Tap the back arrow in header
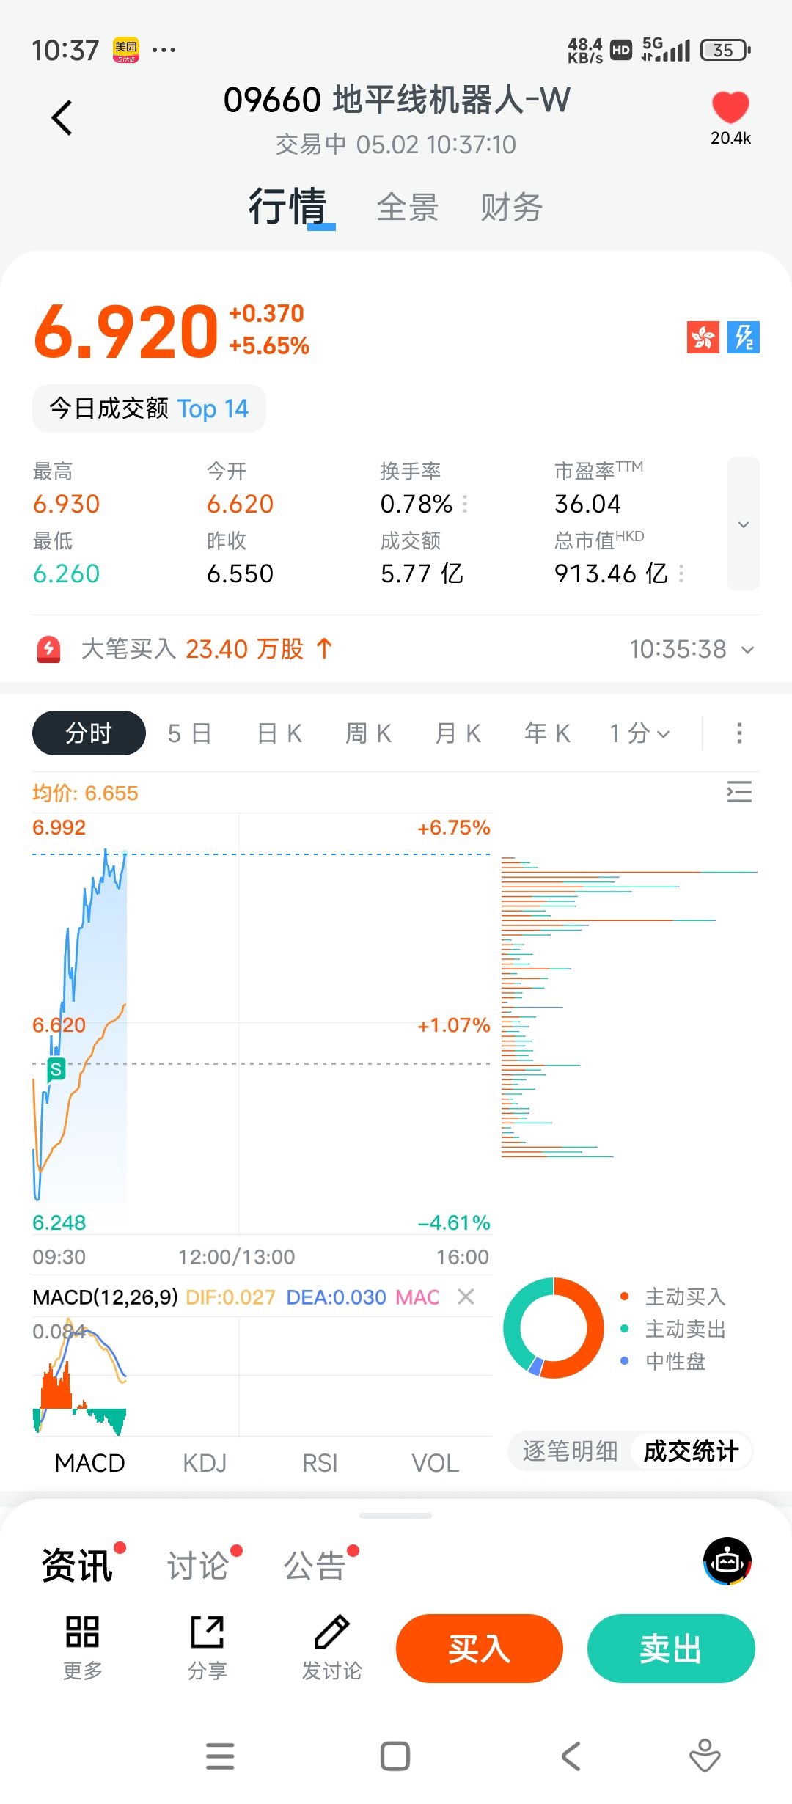792x1804 pixels. click(62, 118)
